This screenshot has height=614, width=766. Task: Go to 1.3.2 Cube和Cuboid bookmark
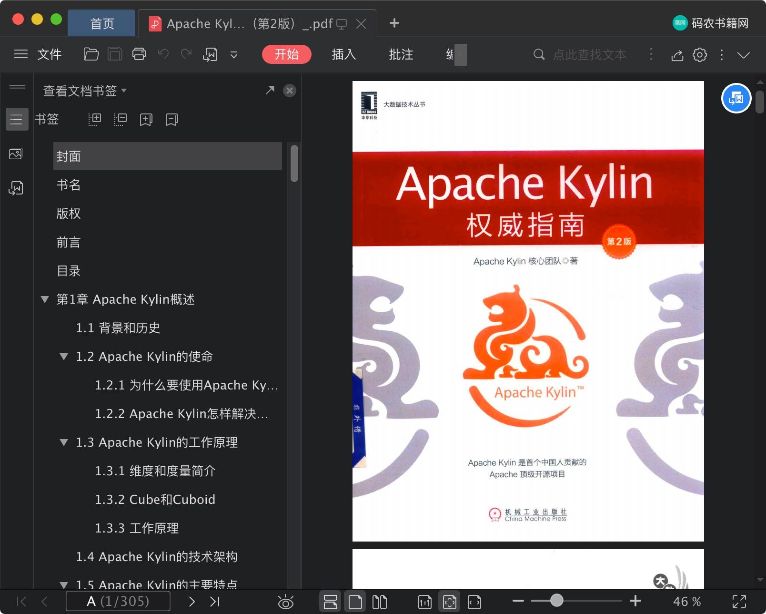pyautogui.click(x=155, y=500)
